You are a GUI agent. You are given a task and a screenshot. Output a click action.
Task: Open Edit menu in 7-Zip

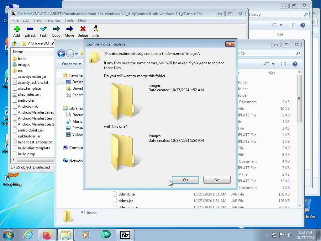click(x=26, y=20)
